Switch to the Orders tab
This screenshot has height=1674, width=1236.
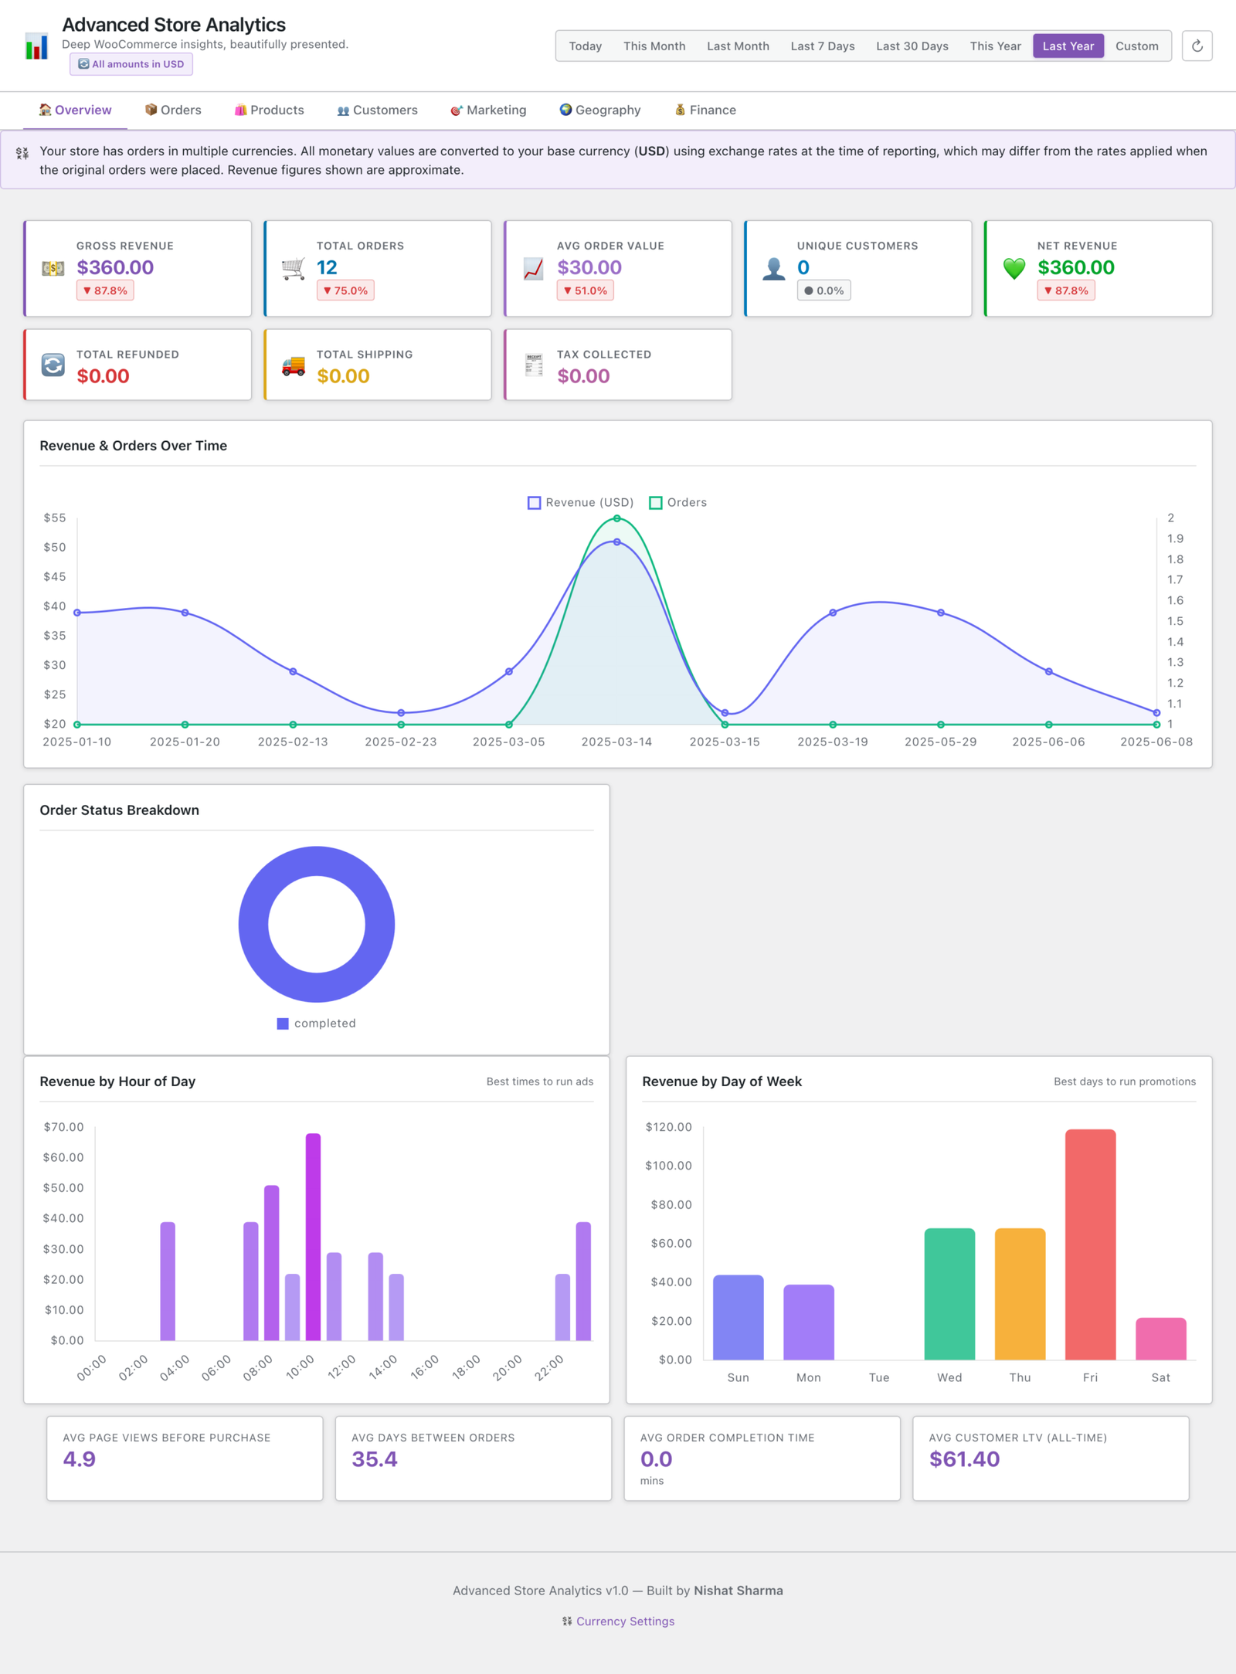coord(173,110)
